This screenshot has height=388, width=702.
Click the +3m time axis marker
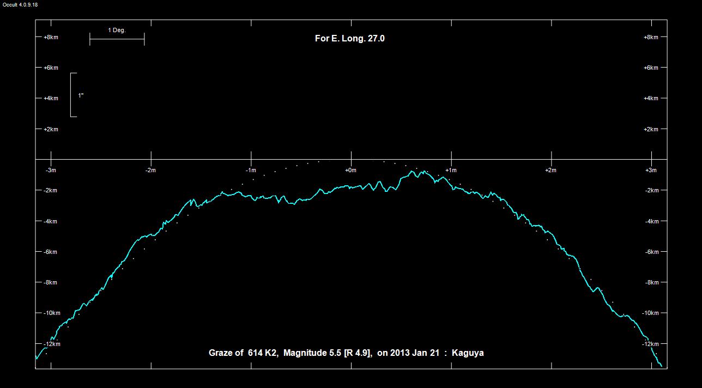point(651,170)
